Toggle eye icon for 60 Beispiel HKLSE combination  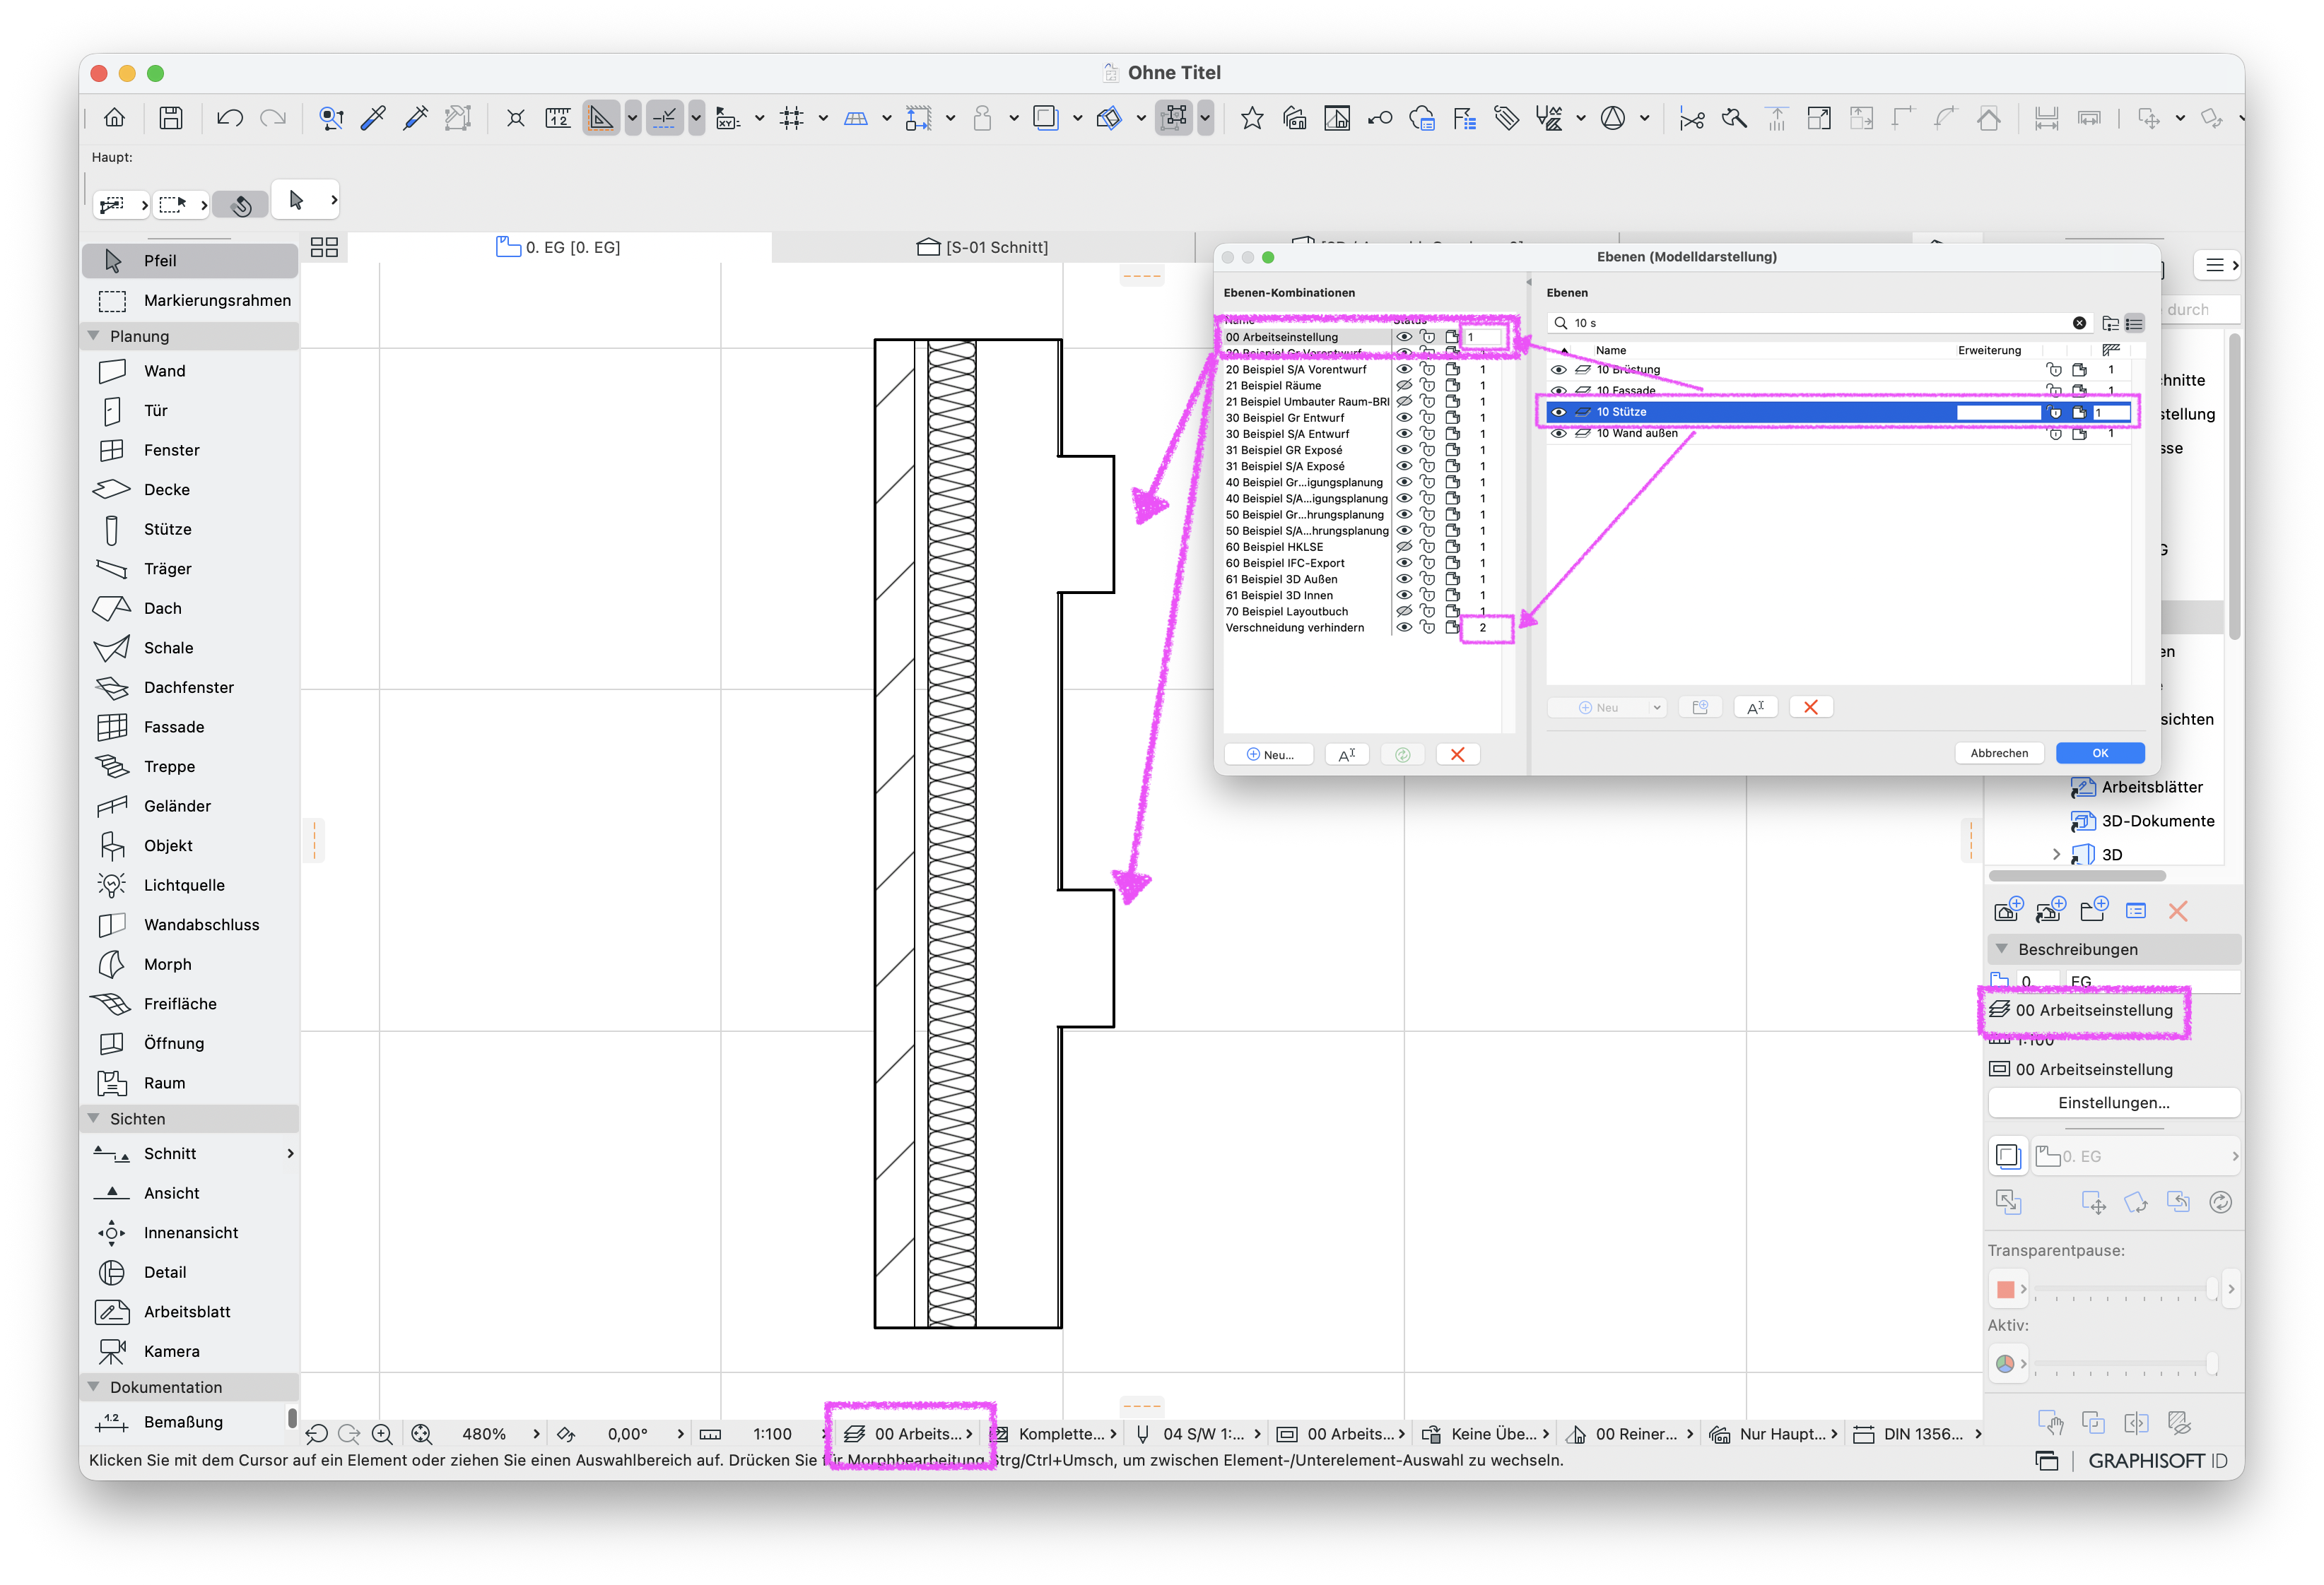(1404, 547)
